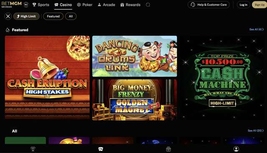
Task: Tap the bottom bar Rewards gift icon
Action: (x=169, y=149)
